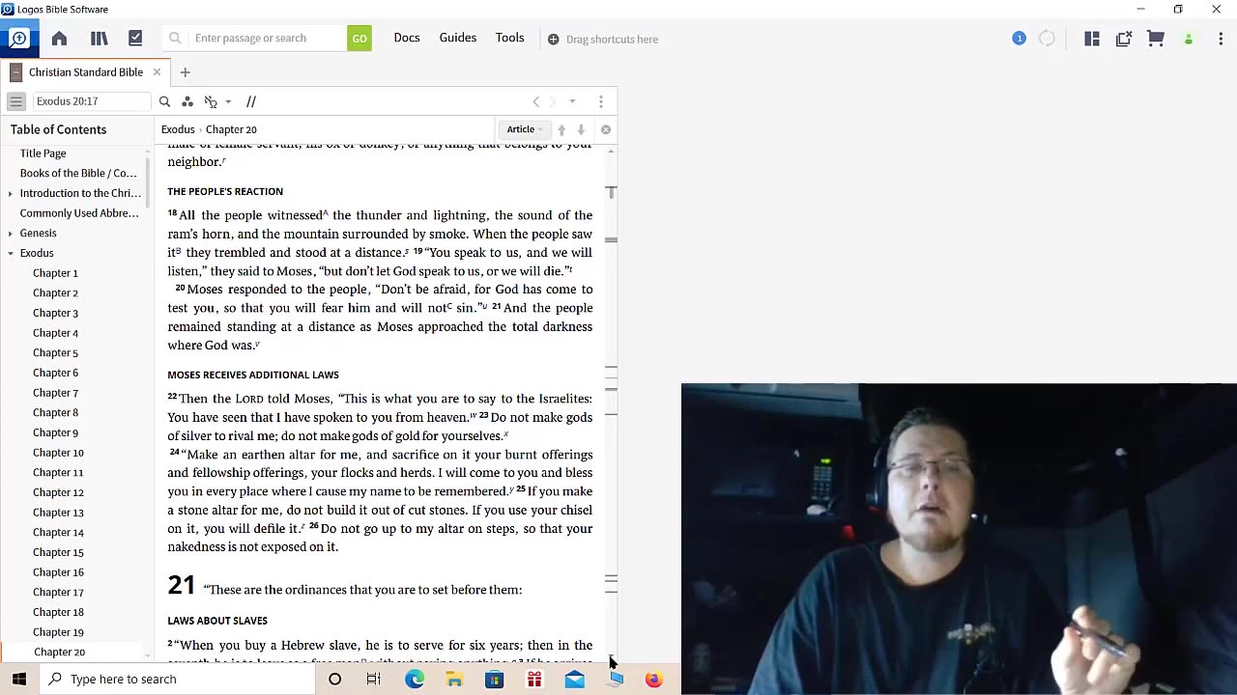Select Exodus Chapter 14
Viewport: 1237px width, 695px height.
click(x=58, y=533)
